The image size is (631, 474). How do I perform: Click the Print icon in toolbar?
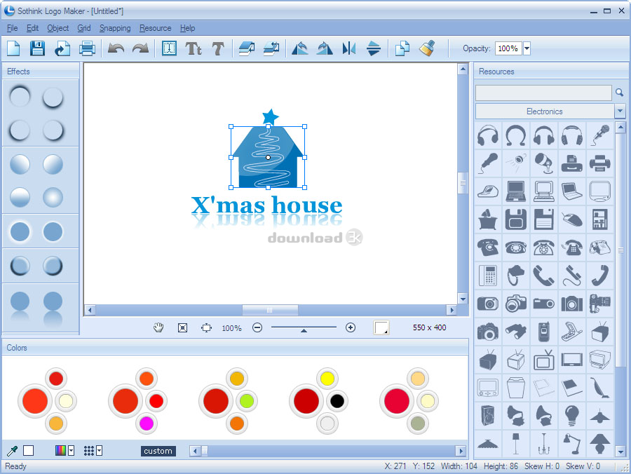pos(87,48)
